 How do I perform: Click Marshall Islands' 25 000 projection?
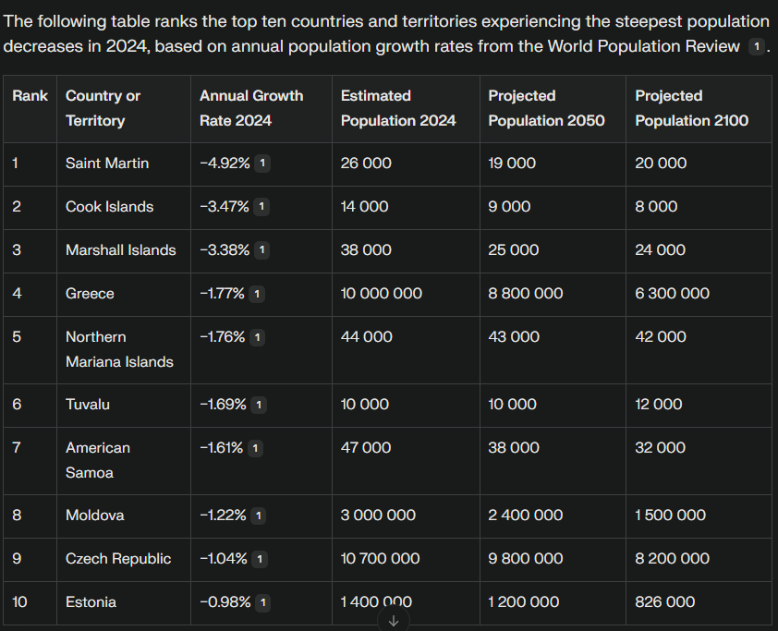(x=514, y=250)
